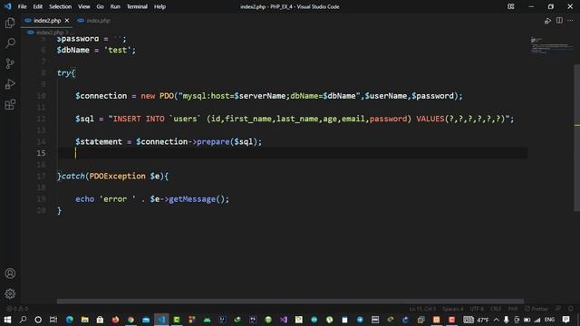Click the Customize Layout icon
This screenshot has width=580, height=326.
click(x=511, y=6)
